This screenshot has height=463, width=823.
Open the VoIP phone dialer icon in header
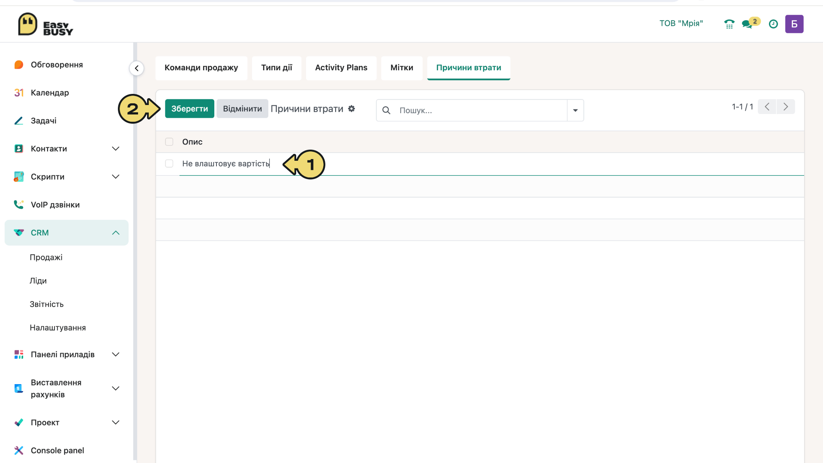coord(729,24)
